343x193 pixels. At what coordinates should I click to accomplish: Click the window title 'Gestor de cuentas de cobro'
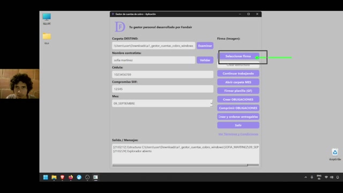click(136, 14)
